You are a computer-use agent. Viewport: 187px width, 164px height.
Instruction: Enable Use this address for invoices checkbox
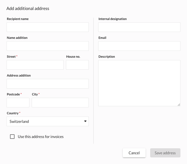coord(12,137)
